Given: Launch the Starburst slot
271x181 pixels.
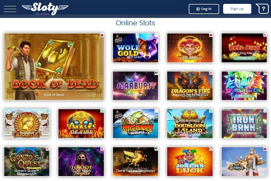Looking at the screenshot, I should coord(135,86).
